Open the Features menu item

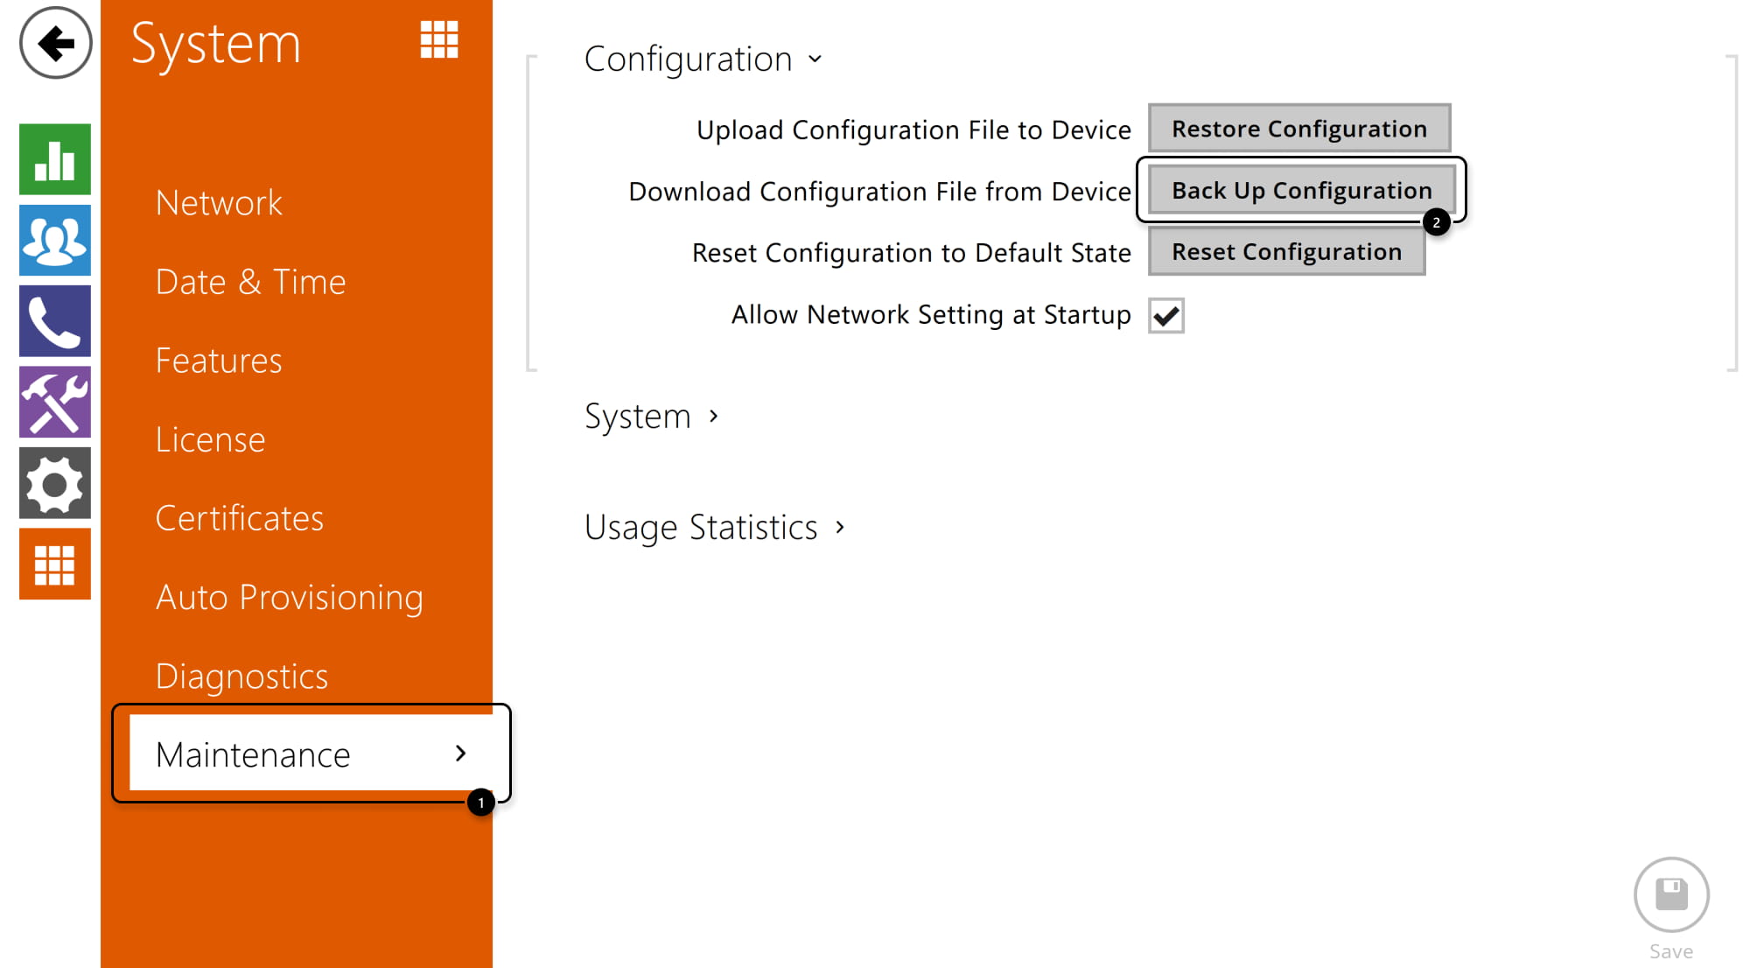[219, 361]
